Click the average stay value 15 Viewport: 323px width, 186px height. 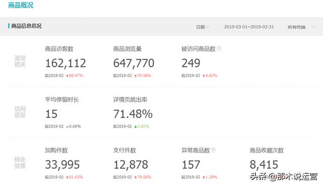(51, 114)
